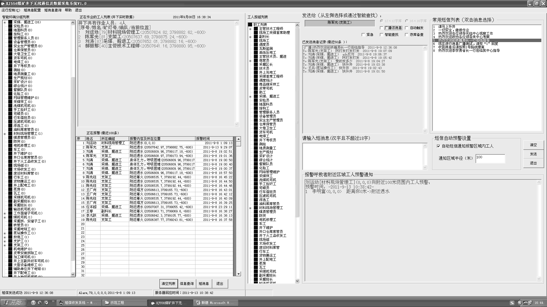Switch to 短信收发系统 taskbar window
Screen dimensions: 547x307
79,303
